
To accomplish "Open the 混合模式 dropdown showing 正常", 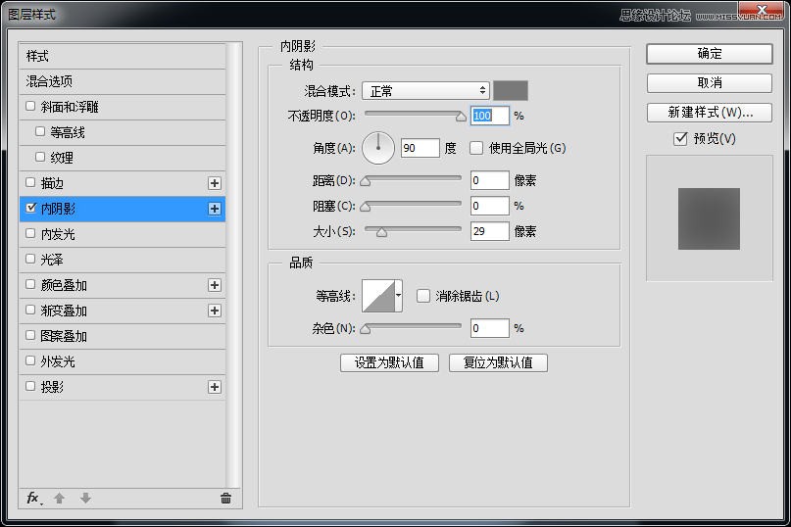I will tap(425, 91).
